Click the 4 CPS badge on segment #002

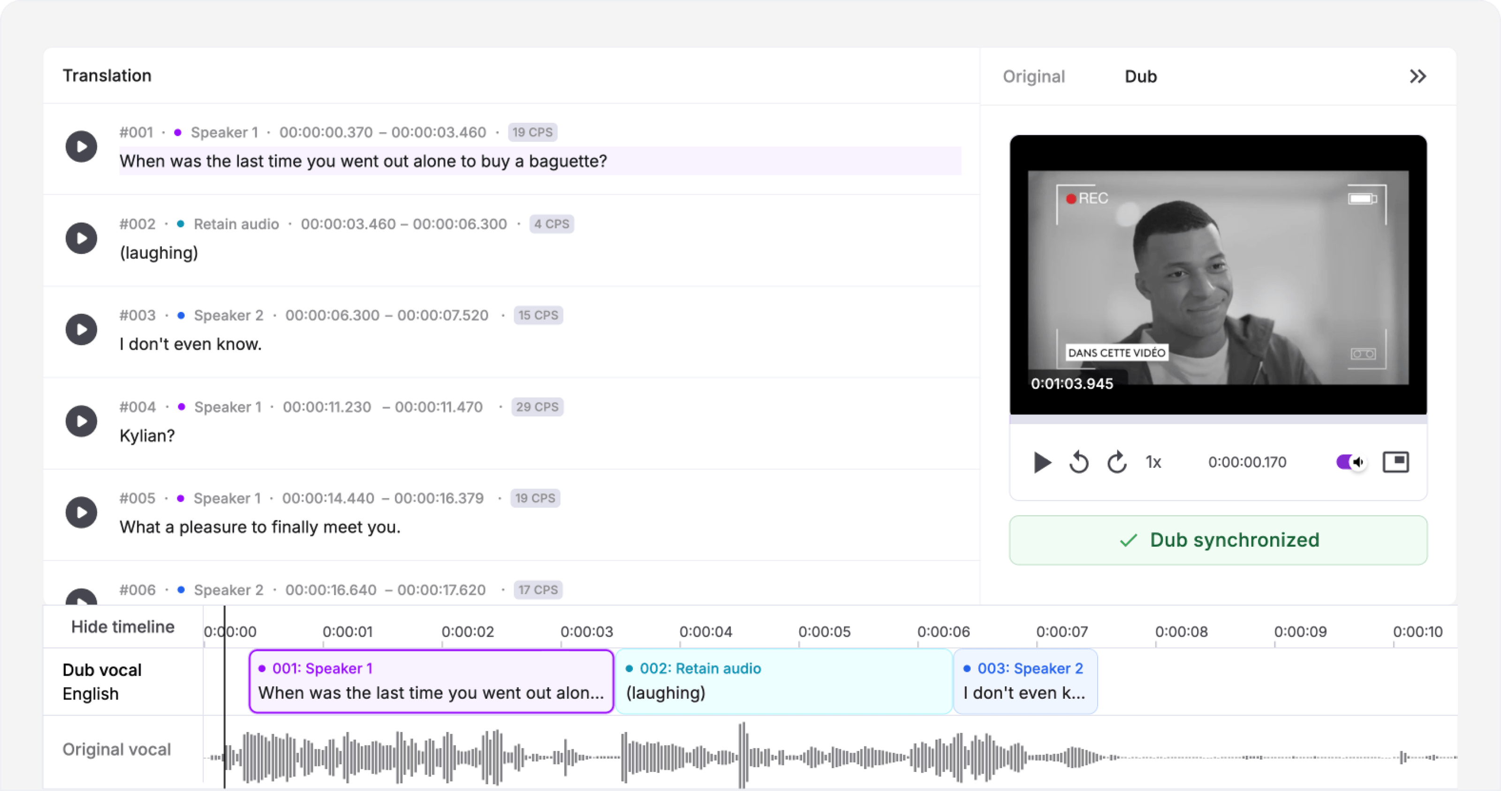[x=551, y=224]
